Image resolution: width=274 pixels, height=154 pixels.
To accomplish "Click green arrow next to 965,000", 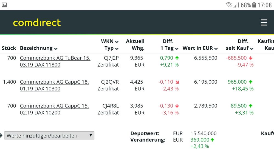I will coord(250,82).
